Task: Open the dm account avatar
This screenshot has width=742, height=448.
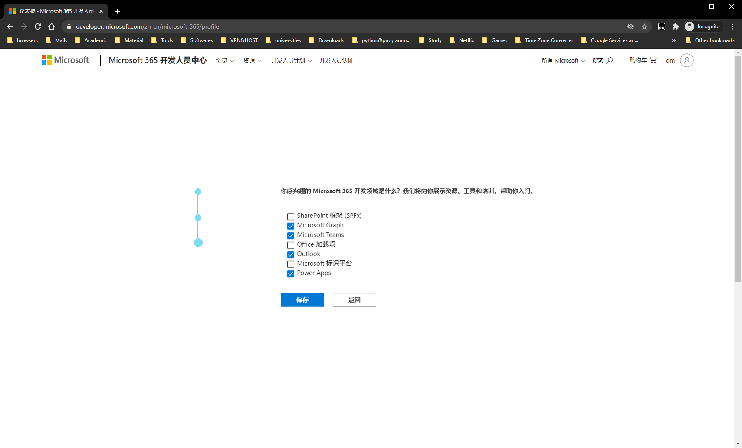Action: pos(687,60)
